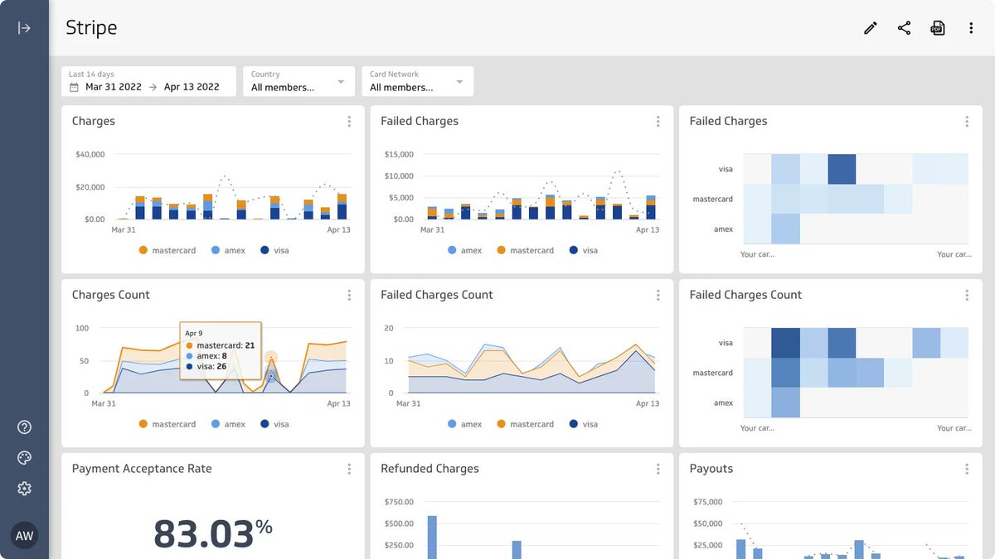Click the amex blue cell in Failed Charges heatmap
This screenshot has width=995, height=559.
(x=785, y=229)
